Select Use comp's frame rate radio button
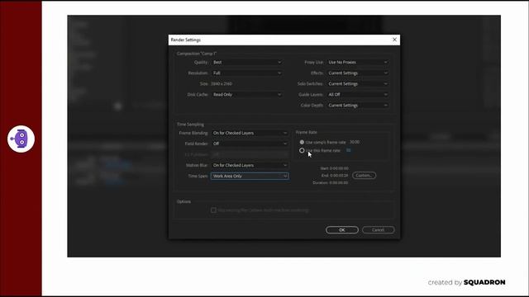Image resolution: width=529 pixels, height=297 pixels. (302, 143)
